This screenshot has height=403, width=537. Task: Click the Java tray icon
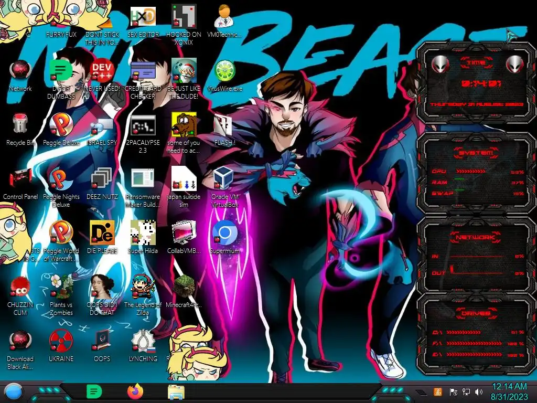(438, 391)
